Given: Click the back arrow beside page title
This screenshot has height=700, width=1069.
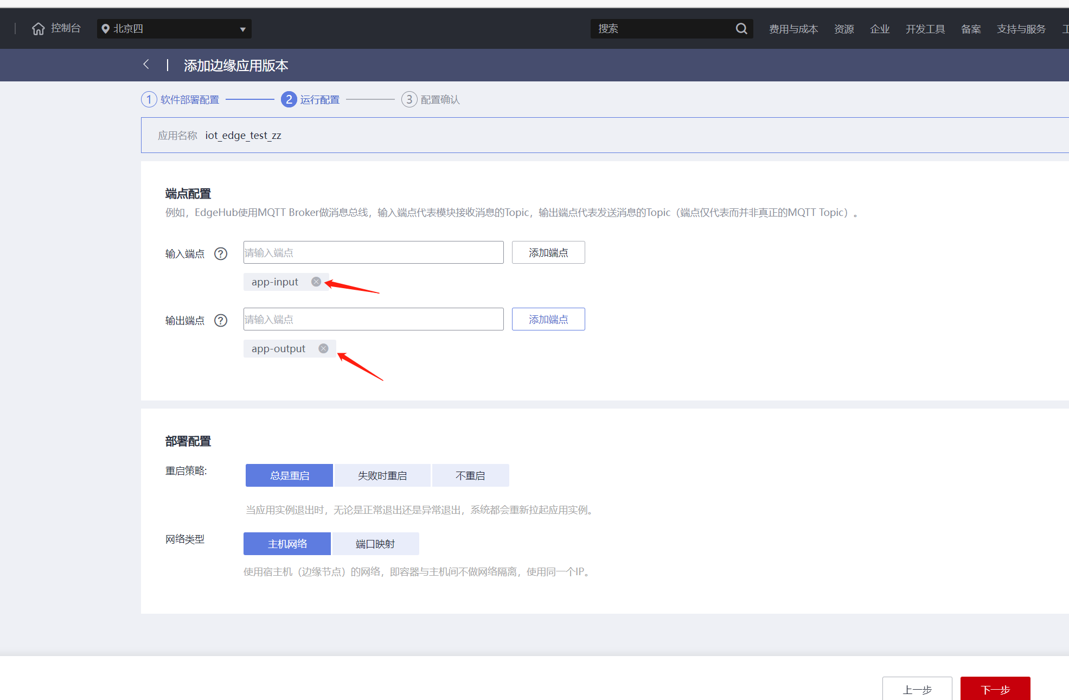Looking at the screenshot, I should tap(146, 65).
